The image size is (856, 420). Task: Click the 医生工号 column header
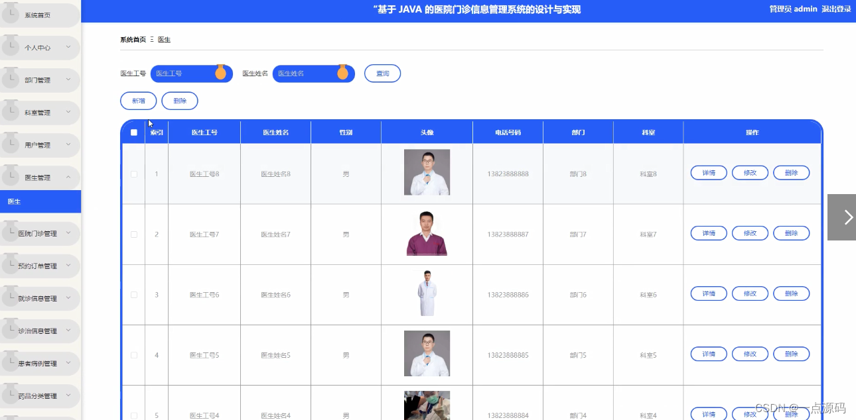204,132
